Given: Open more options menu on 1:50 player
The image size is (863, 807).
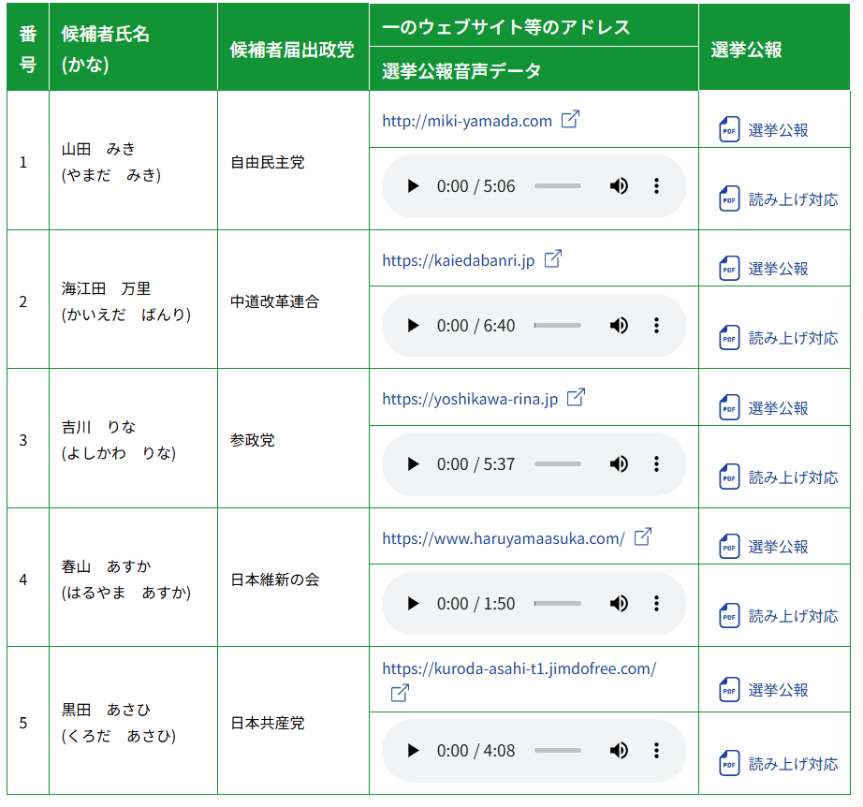Looking at the screenshot, I should (656, 604).
